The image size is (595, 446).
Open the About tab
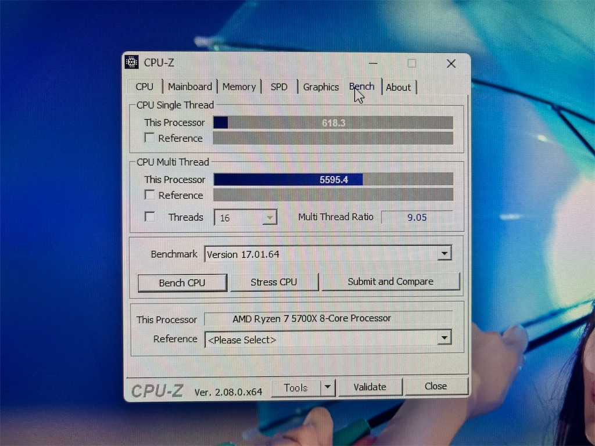point(399,87)
